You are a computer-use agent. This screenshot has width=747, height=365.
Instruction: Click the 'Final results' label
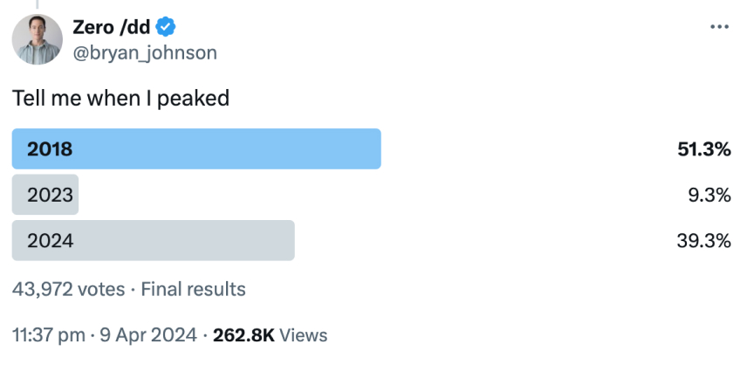(194, 289)
